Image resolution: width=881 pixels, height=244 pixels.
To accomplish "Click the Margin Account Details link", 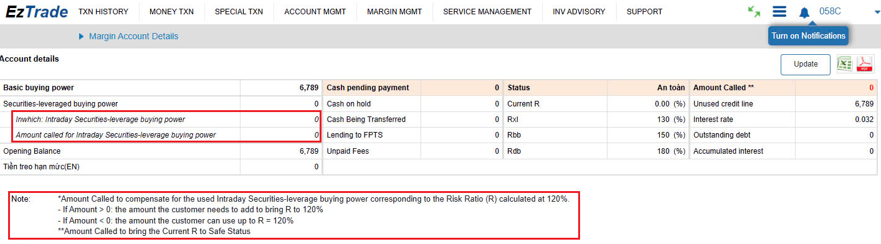I will coord(133,36).
